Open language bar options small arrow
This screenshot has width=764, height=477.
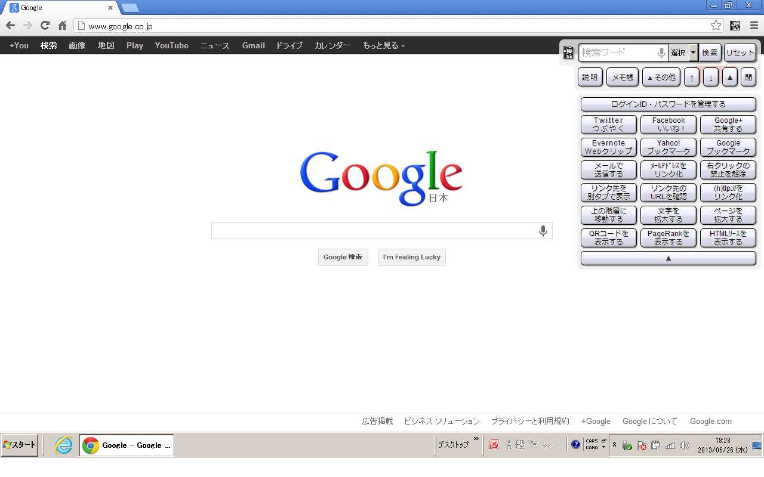point(603,448)
